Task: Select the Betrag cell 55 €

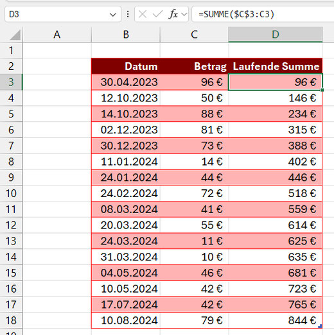Action: point(194,225)
